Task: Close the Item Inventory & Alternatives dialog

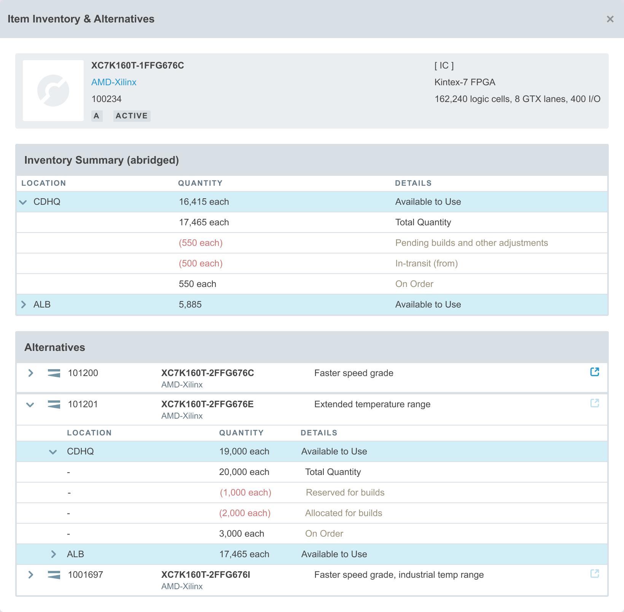Action: [610, 19]
